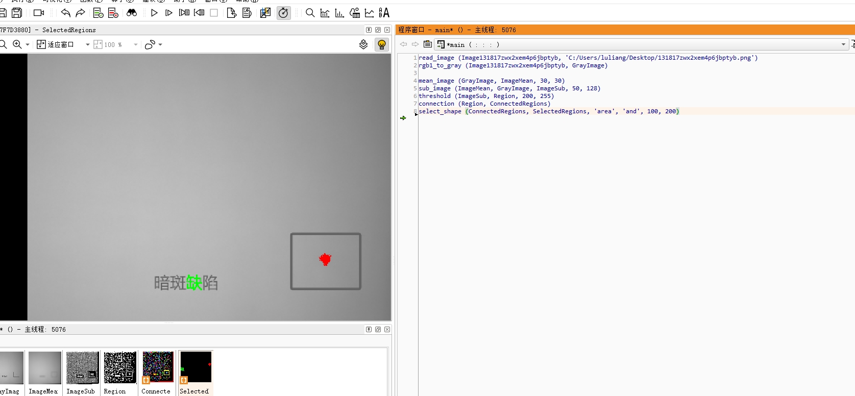Pin the SelectedRegions graphics window
This screenshot has width=855, height=396.
pyautogui.click(x=369, y=30)
